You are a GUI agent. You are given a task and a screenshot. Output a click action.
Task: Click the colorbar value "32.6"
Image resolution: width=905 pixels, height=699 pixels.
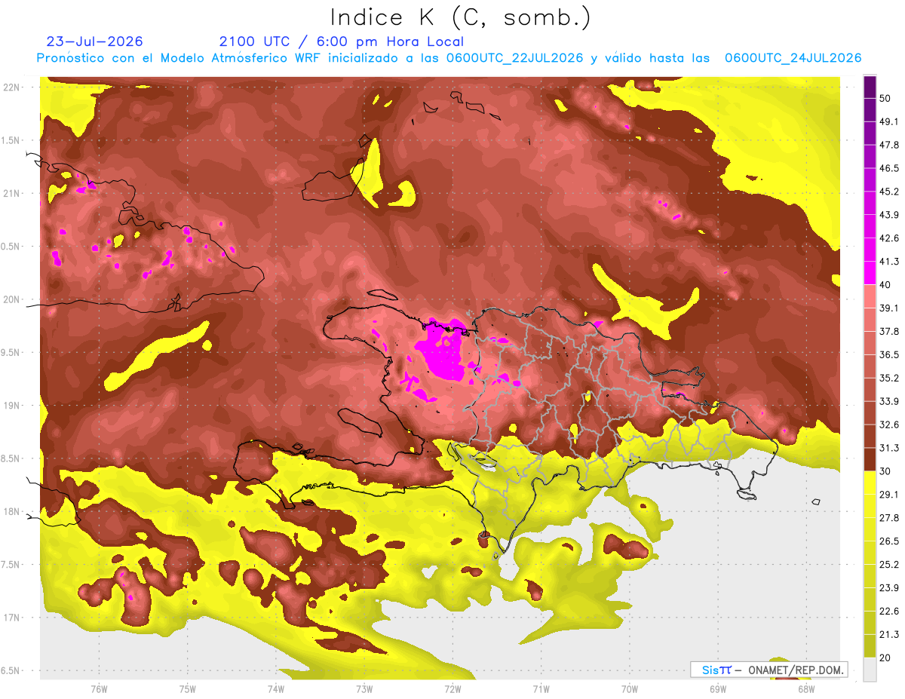point(889,425)
